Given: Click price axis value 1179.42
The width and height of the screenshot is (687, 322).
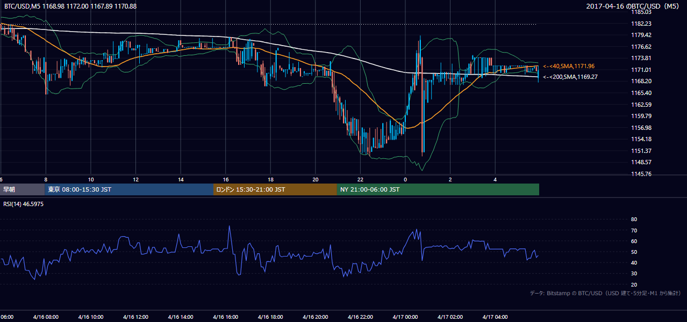Looking at the screenshot, I should pyautogui.click(x=641, y=35).
